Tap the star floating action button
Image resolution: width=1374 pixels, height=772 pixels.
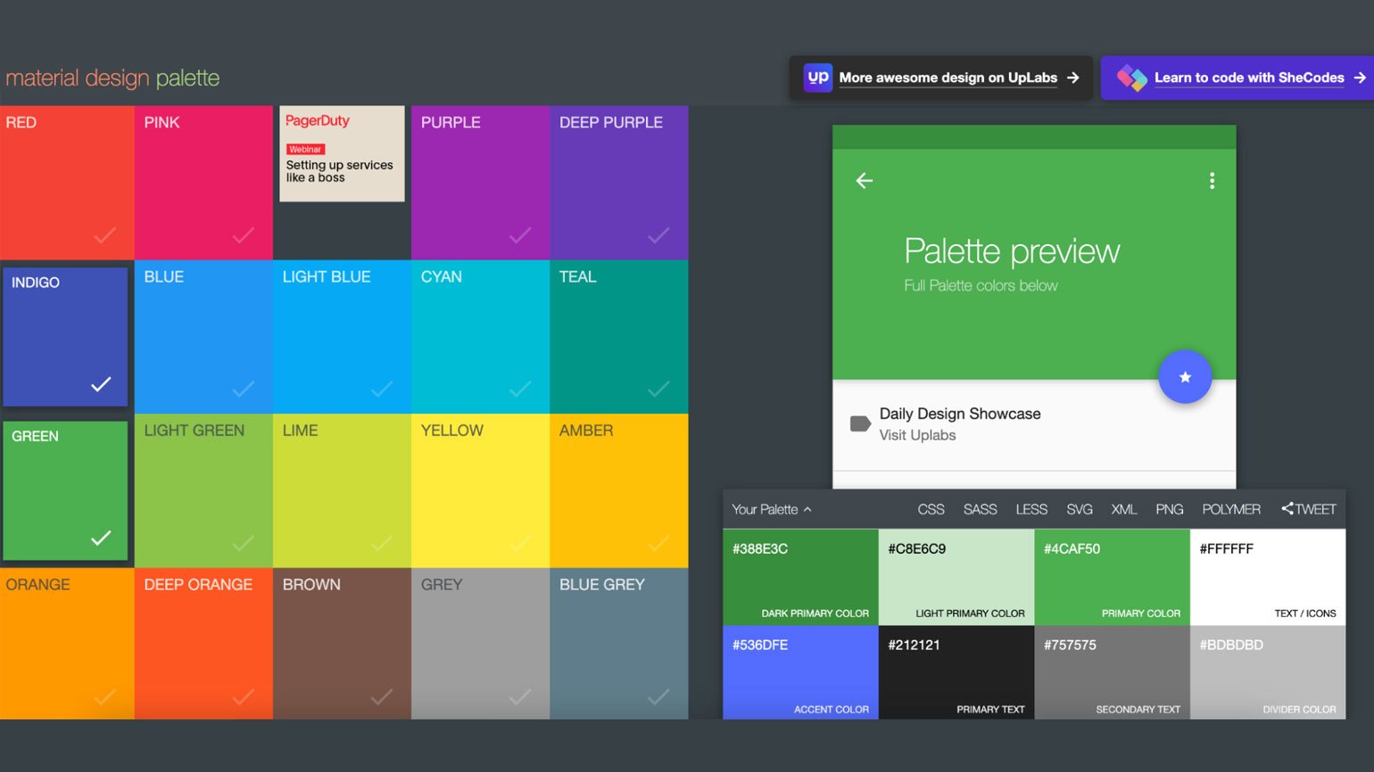point(1185,377)
